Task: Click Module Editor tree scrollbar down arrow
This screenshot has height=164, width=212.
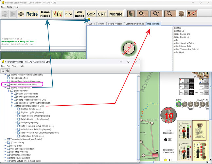Action: point(138,161)
